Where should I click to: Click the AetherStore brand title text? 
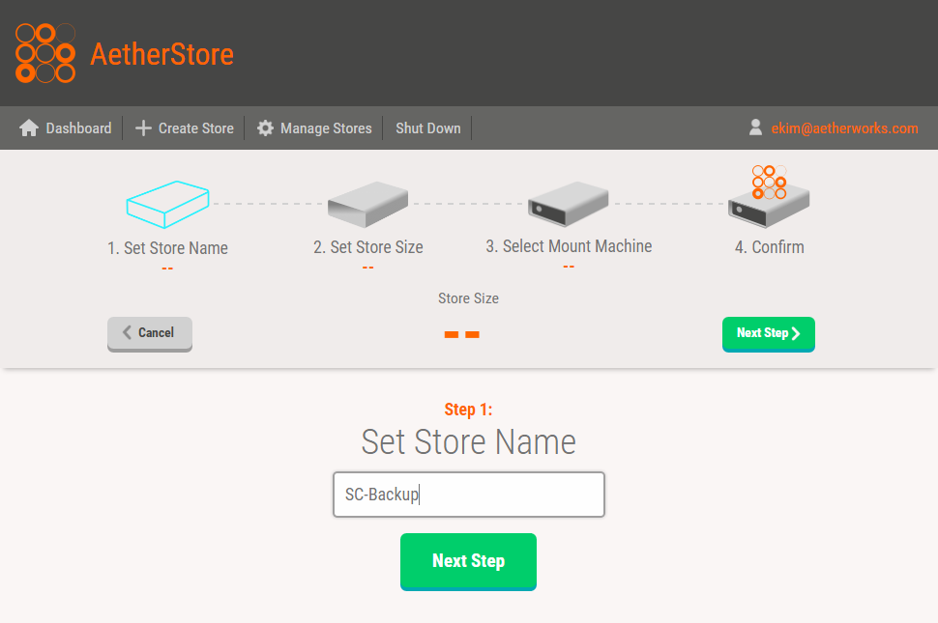(x=161, y=54)
